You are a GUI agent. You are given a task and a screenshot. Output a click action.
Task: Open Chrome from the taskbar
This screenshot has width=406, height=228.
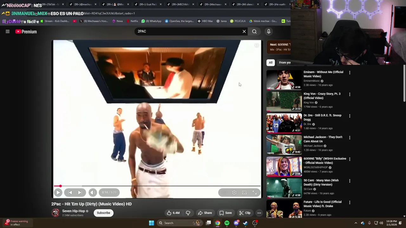pos(218,223)
